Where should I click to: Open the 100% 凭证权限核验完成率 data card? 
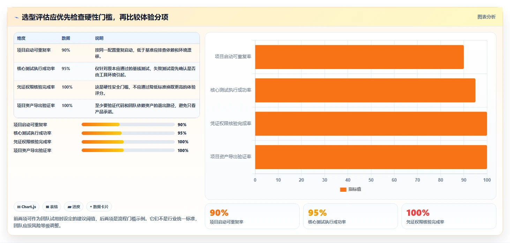[449, 216]
